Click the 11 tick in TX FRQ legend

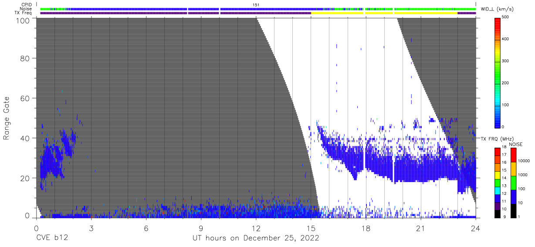pyautogui.click(x=504, y=201)
